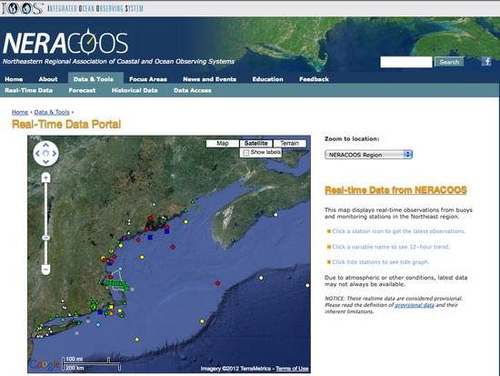Zoom out the map with minus button

pos(46,269)
